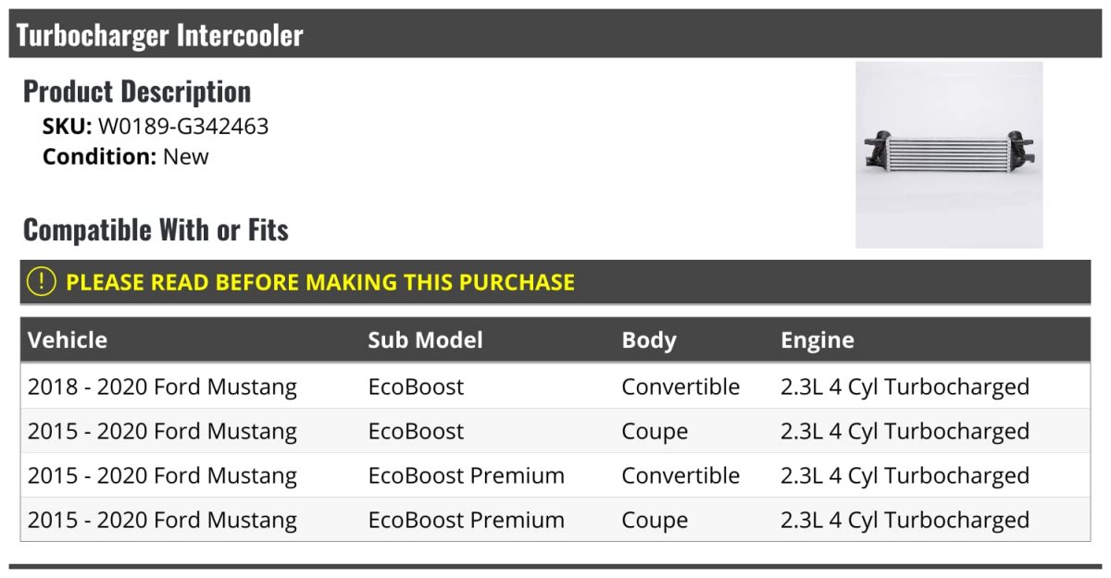Click the Product Description heading
The height and width of the screenshot is (578, 1111).
[x=137, y=92]
